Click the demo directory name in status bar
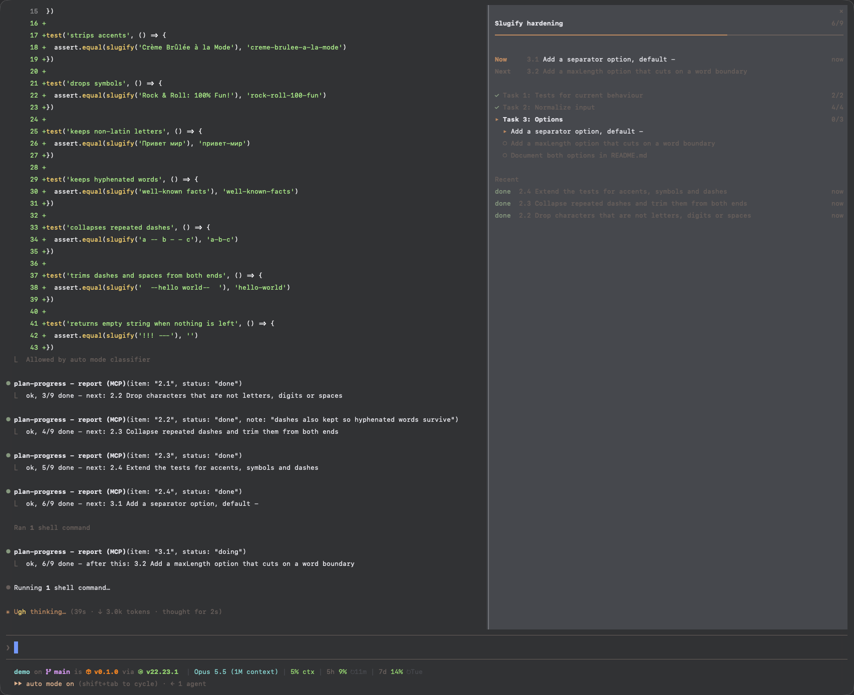The width and height of the screenshot is (854, 695). coord(22,672)
